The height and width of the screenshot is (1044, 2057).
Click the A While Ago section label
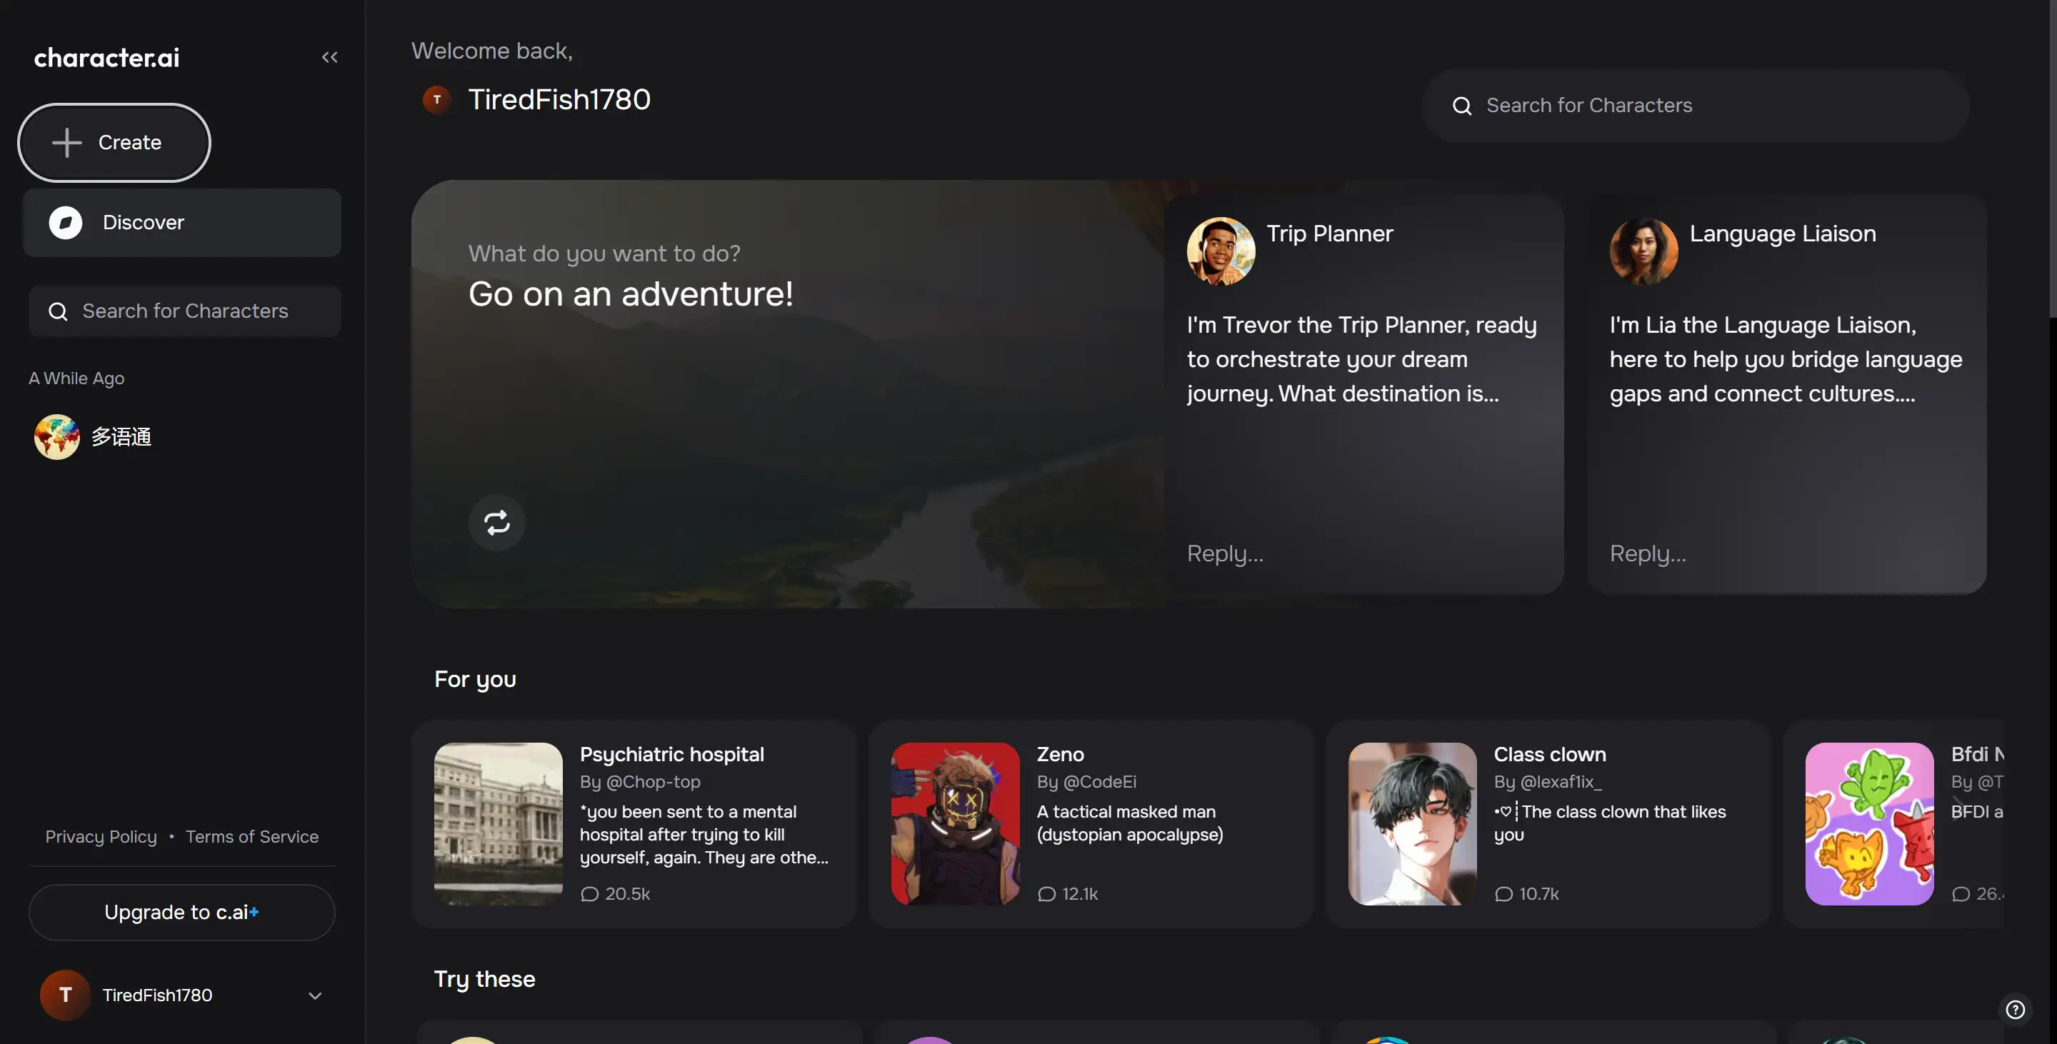point(76,378)
